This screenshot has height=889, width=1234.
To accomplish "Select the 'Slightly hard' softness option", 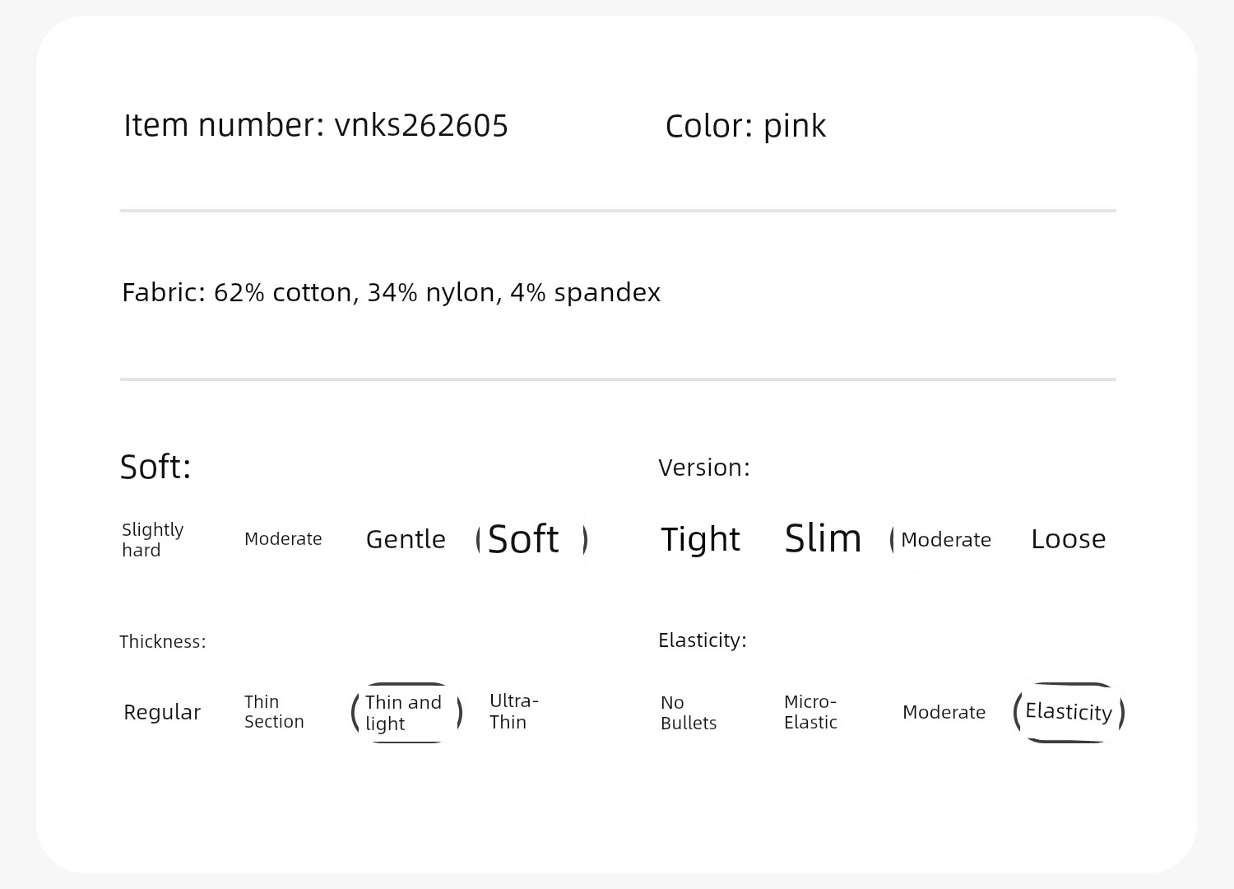I will click(x=153, y=540).
